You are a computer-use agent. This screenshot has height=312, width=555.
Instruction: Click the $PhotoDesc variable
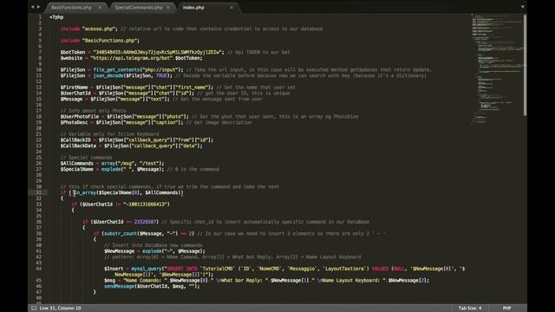(x=74, y=122)
